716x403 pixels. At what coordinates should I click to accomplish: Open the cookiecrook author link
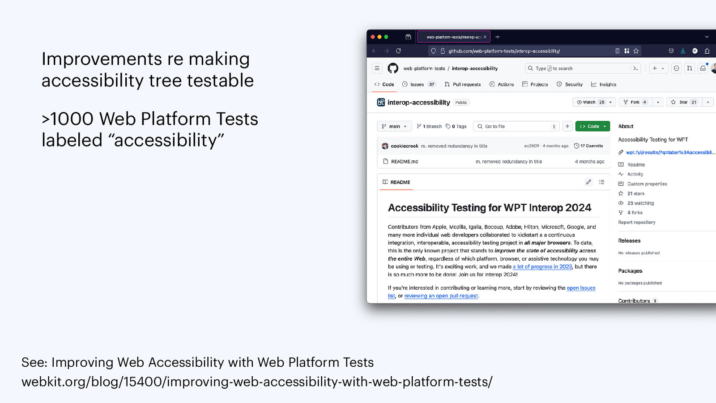pyautogui.click(x=405, y=146)
